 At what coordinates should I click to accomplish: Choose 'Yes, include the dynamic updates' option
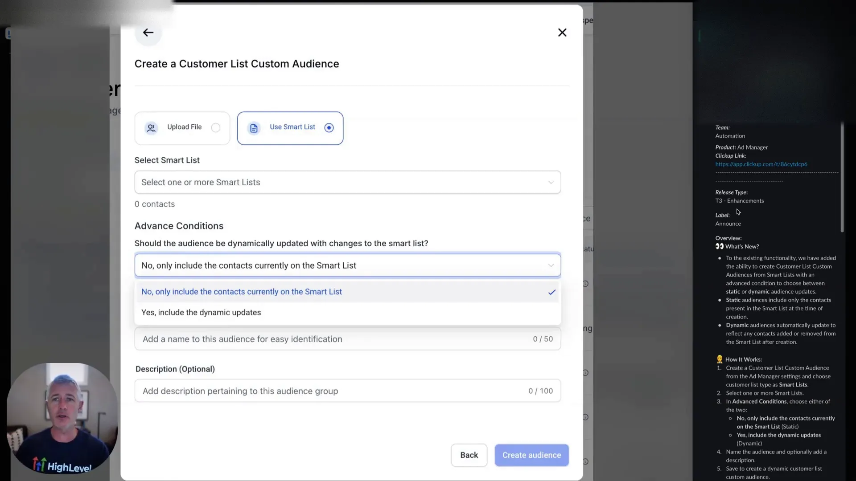(x=201, y=312)
